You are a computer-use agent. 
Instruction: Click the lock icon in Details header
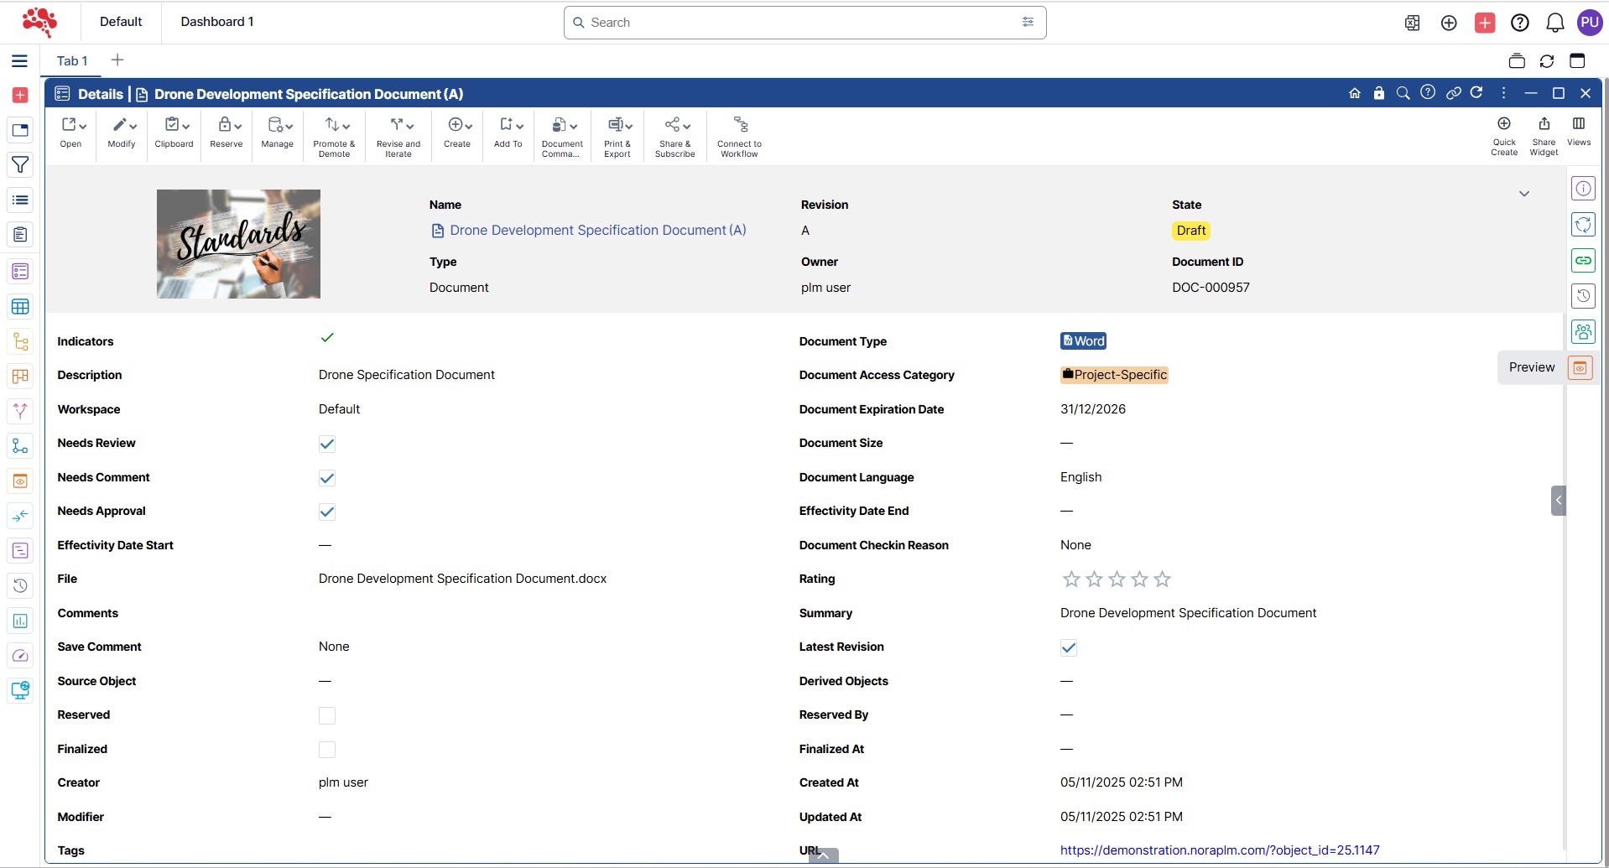(x=1378, y=93)
